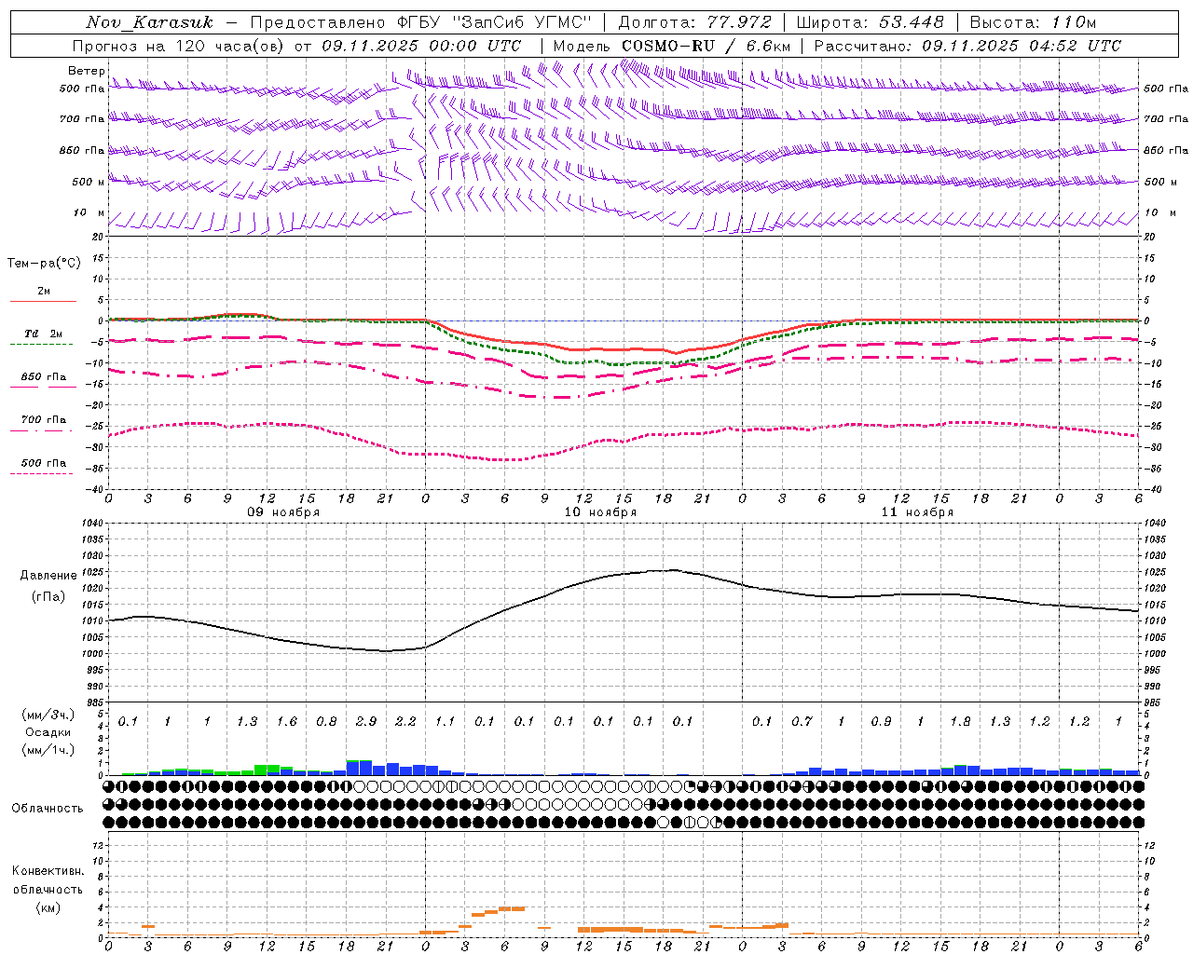
Task: Click the 1.8 precipitation value
Action: [x=960, y=721]
